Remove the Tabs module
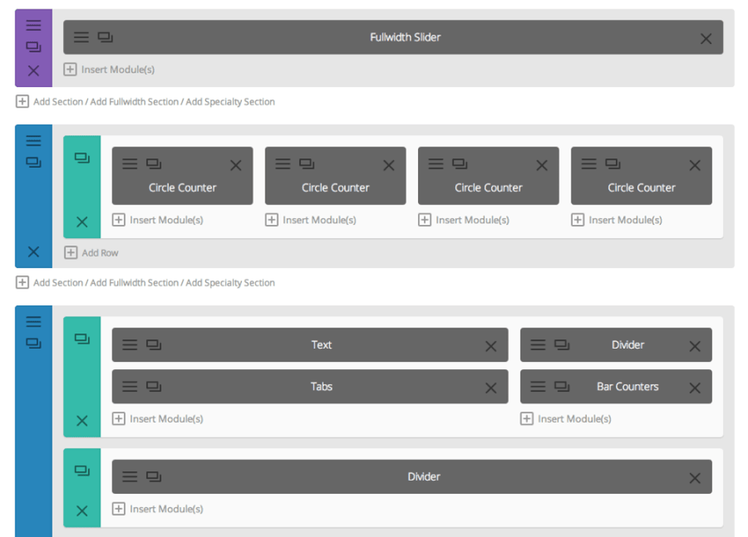The image size is (748, 537). click(x=491, y=388)
